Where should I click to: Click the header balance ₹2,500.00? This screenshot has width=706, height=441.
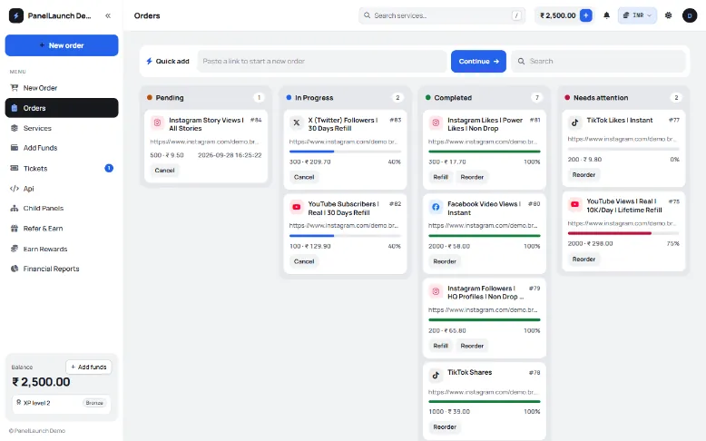(x=558, y=15)
